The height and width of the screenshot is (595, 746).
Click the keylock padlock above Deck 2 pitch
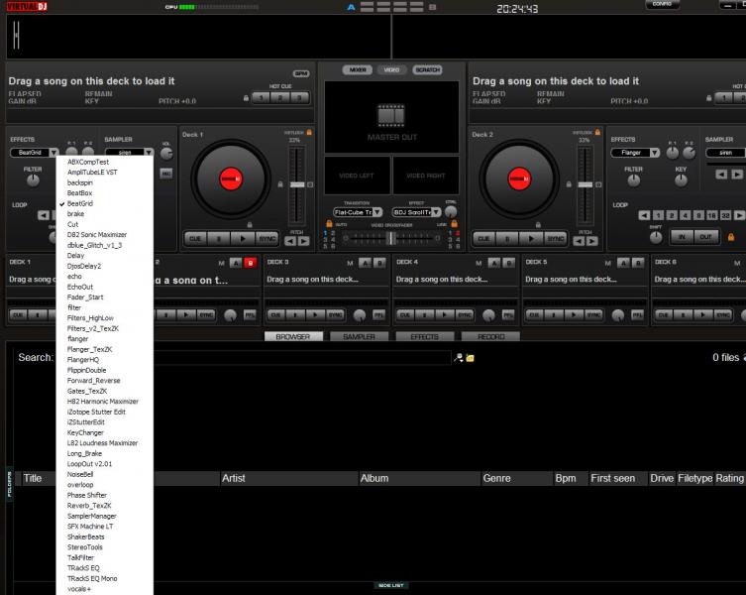tap(596, 131)
